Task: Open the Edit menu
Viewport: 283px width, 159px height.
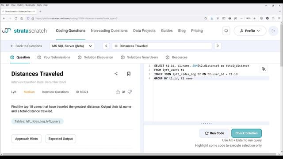Action: tap(8, 5)
